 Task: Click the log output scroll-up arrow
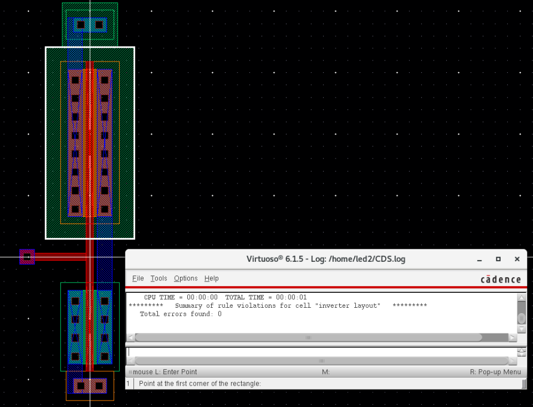pyautogui.click(x=521, y=298)
